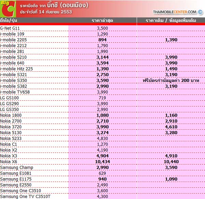Screen dimensions: 205x199
Task: Click the 3,600 price of Samsung One C3510
Action: coord(102,191)
